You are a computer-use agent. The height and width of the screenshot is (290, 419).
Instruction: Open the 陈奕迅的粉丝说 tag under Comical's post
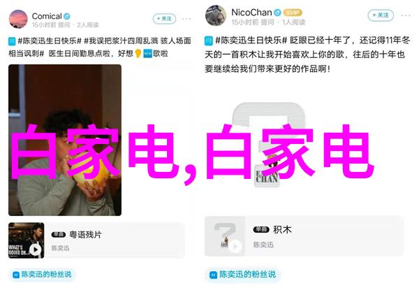pyautogui.click(x=43, y=274)
